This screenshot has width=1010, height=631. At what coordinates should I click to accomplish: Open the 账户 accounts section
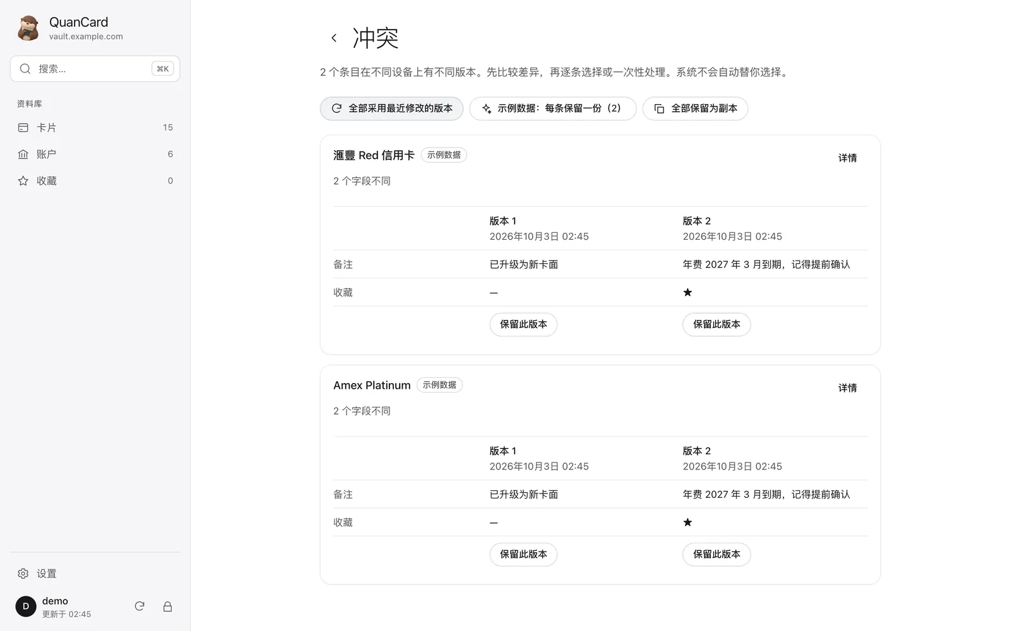point(95,154)
